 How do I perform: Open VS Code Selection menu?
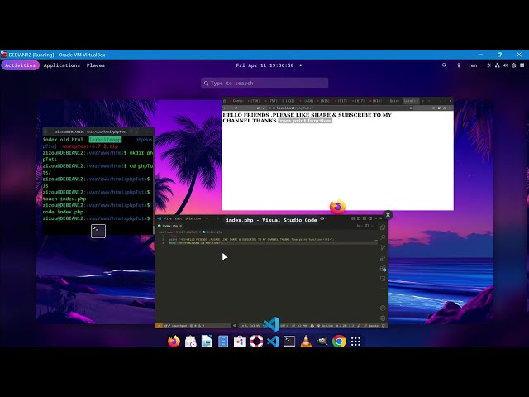pyautogui.click(x=193, y=218)
